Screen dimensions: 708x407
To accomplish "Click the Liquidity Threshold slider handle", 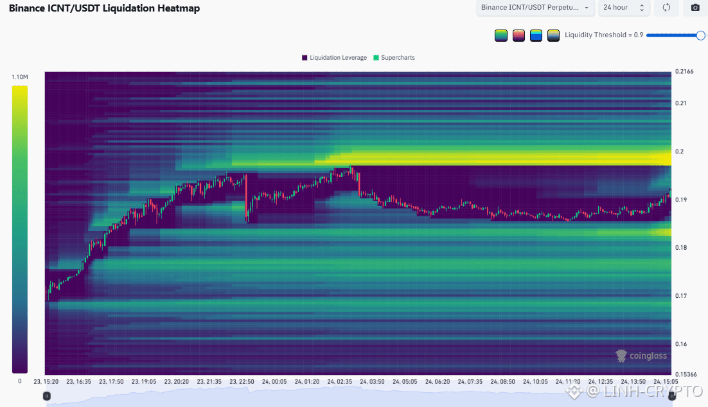I will tap(700, 35).
